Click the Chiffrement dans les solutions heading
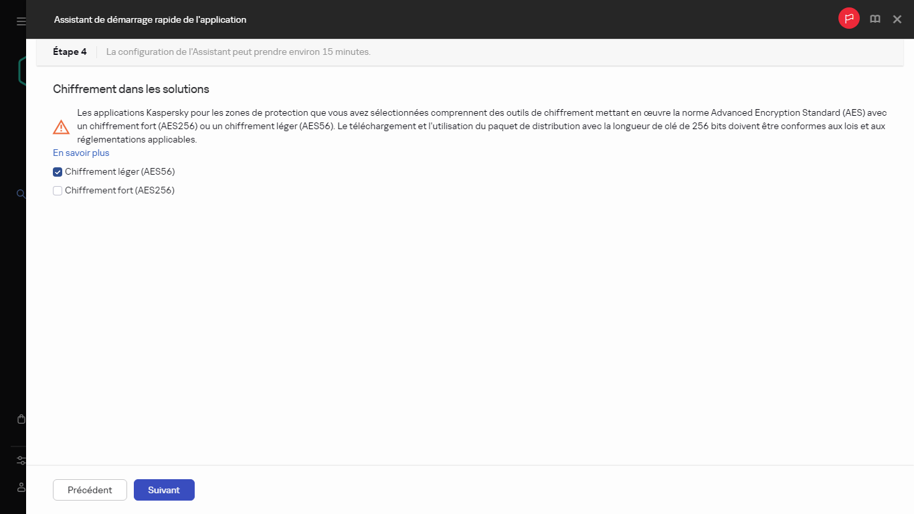The image size is (914, 514). [x=130, y=88]
